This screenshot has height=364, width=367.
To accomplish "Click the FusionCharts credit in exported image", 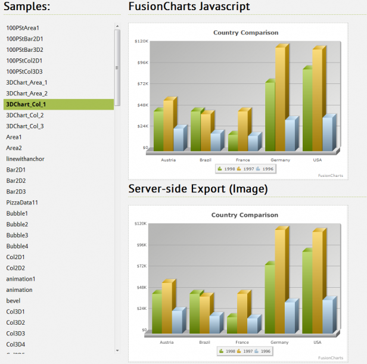I will (330, 358).
